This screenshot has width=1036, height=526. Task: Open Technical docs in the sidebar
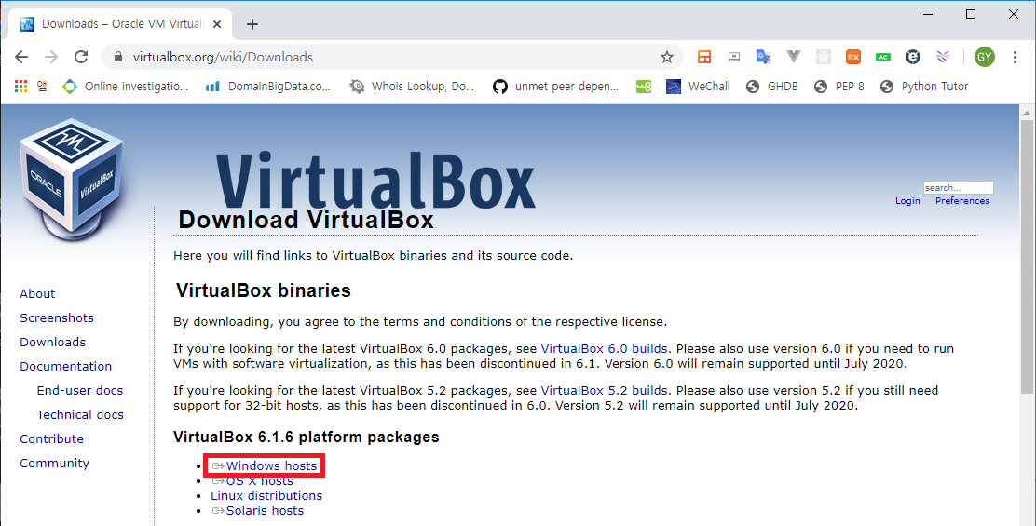(x=80, y=414)
